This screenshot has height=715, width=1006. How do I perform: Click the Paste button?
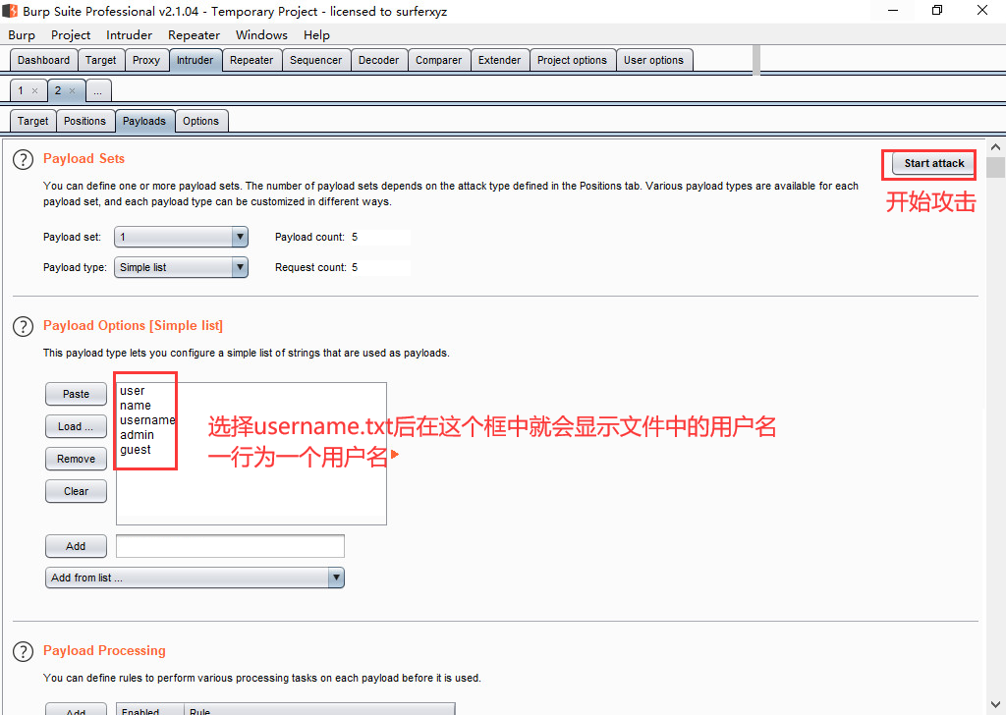77,394
